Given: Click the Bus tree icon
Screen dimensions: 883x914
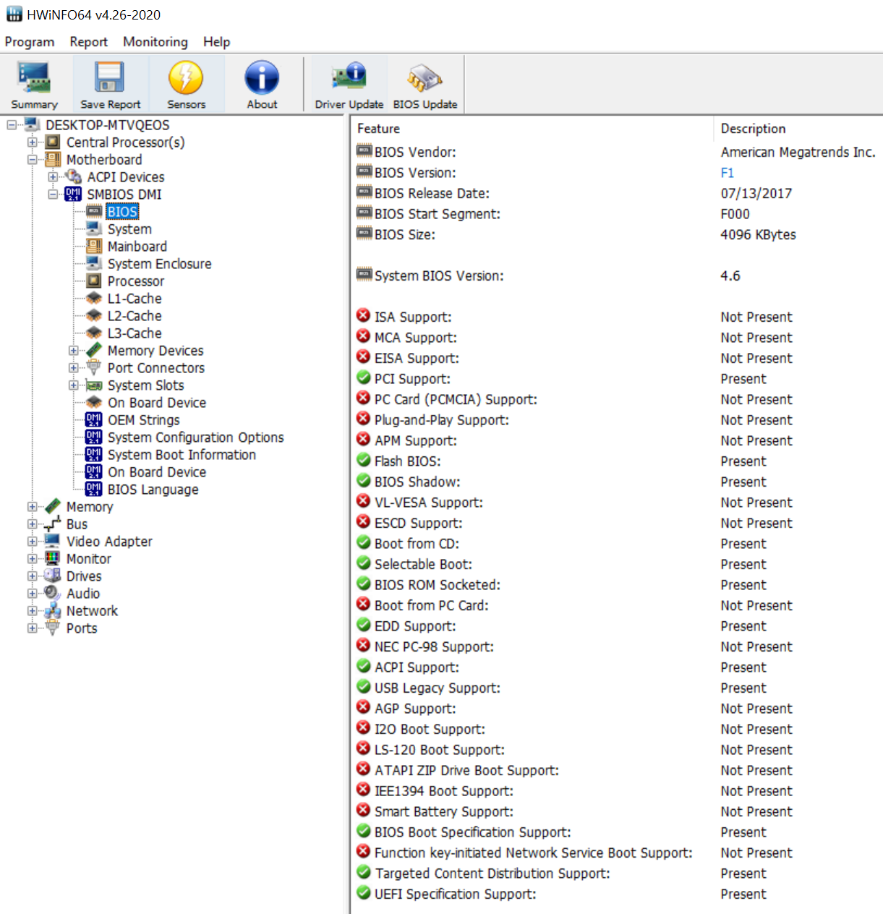Looking at the screenshot, I should pos(53,524).
